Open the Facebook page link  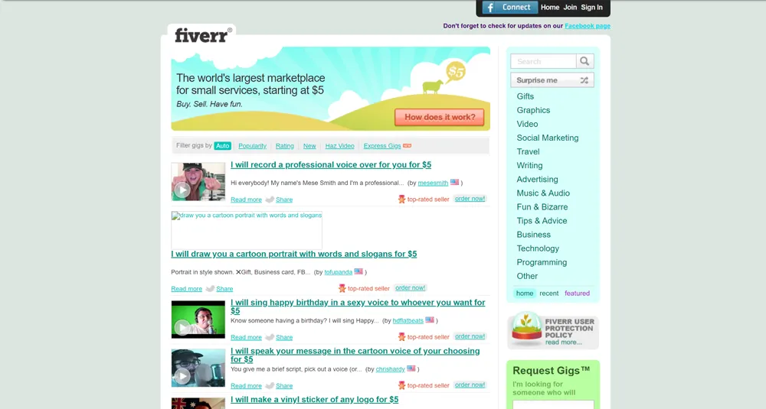[x=588, y=26]
